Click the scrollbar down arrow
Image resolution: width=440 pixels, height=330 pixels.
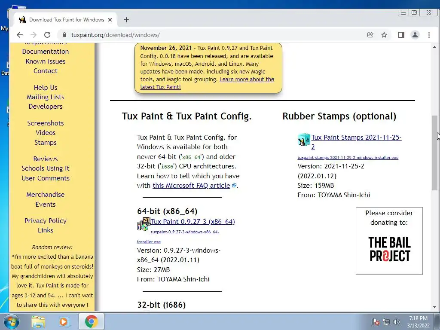click(435, 307)
